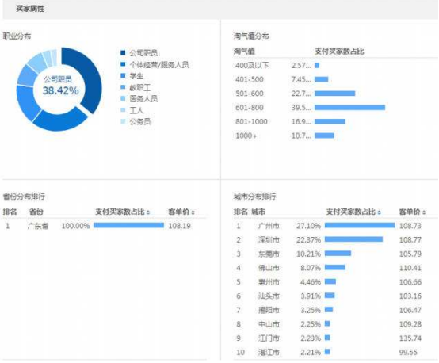The height and width of the screenshot is (363, 439).
Task: Sort city table by 支付买家数占比 arrow
Action: point(379,212)
